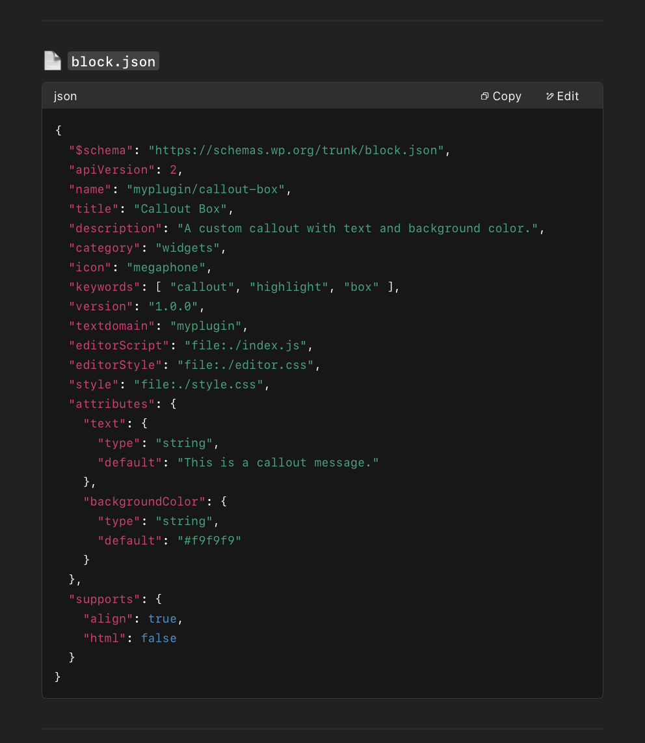Image resolution: width=645 pixels, height=743 pixels.
Task: Click the Edit button on code block
Action: coord(562,96)
